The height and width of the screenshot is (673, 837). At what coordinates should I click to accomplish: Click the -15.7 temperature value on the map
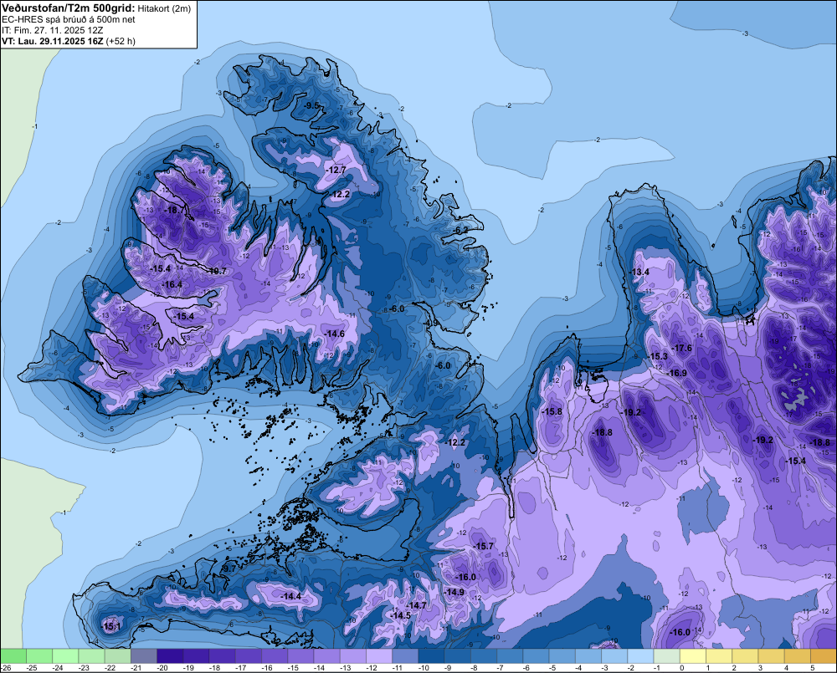484,546
